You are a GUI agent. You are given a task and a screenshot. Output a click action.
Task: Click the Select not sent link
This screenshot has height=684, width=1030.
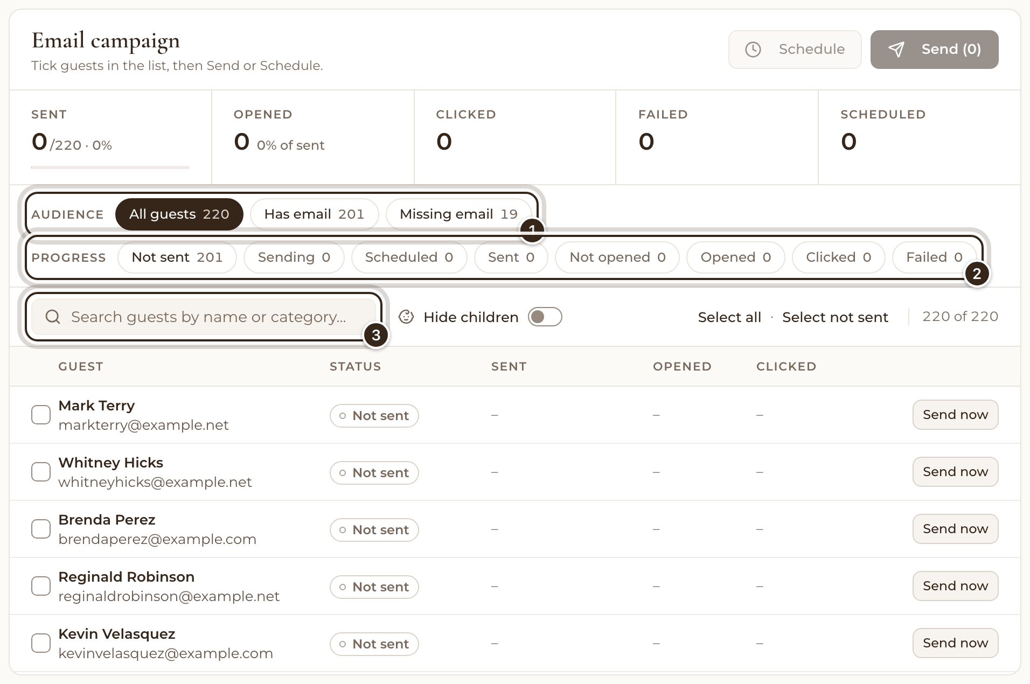pyautogui.click(x=835, y=317)
